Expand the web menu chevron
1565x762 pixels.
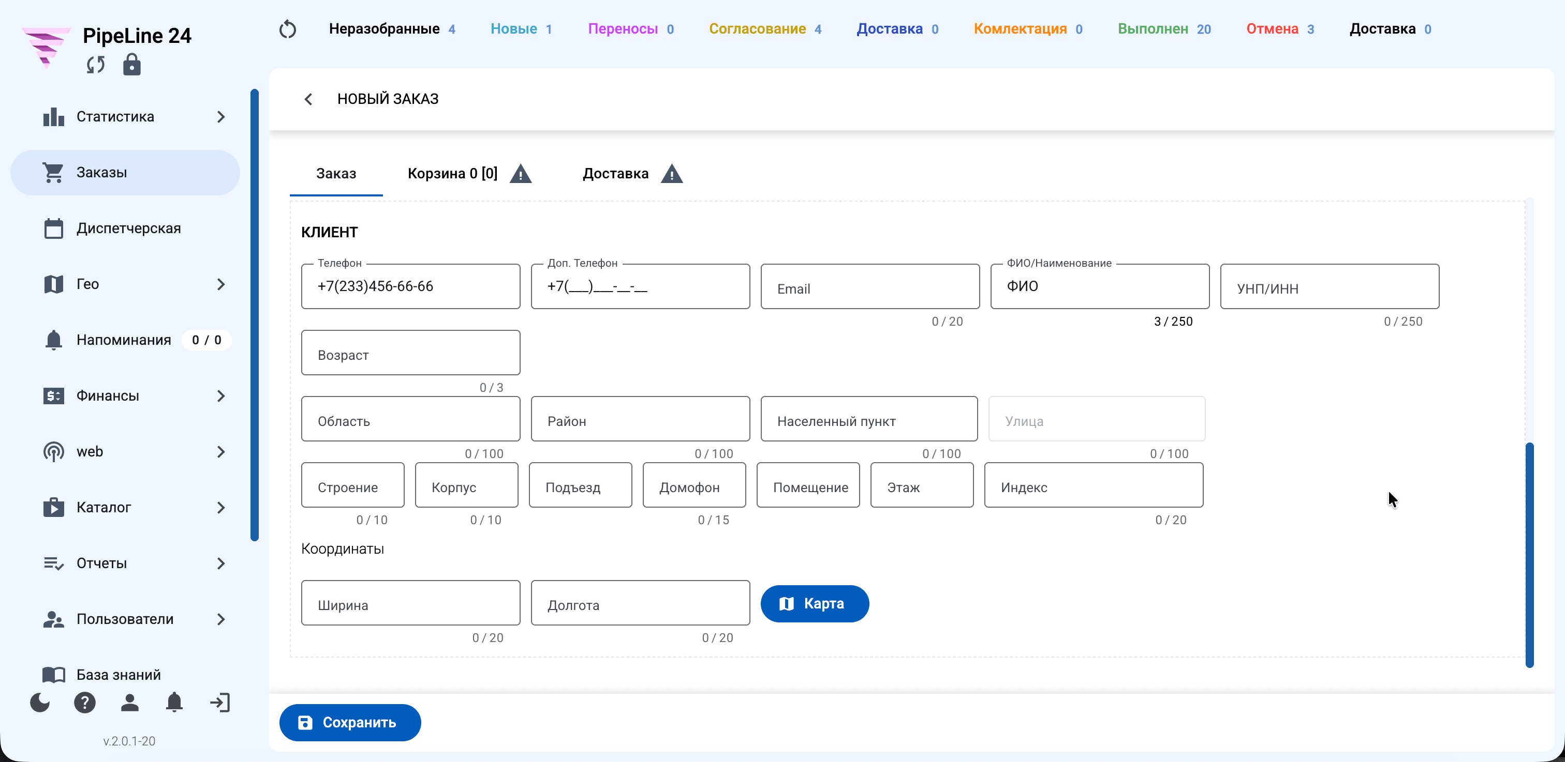point(221,451)
